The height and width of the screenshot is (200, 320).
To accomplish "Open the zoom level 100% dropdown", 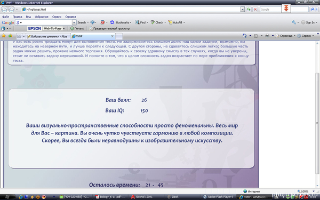I will click(314, 191).
